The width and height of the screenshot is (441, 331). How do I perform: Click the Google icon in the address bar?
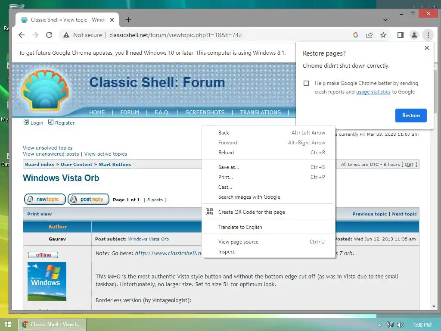pyautogui.click(x=355, y=35)
